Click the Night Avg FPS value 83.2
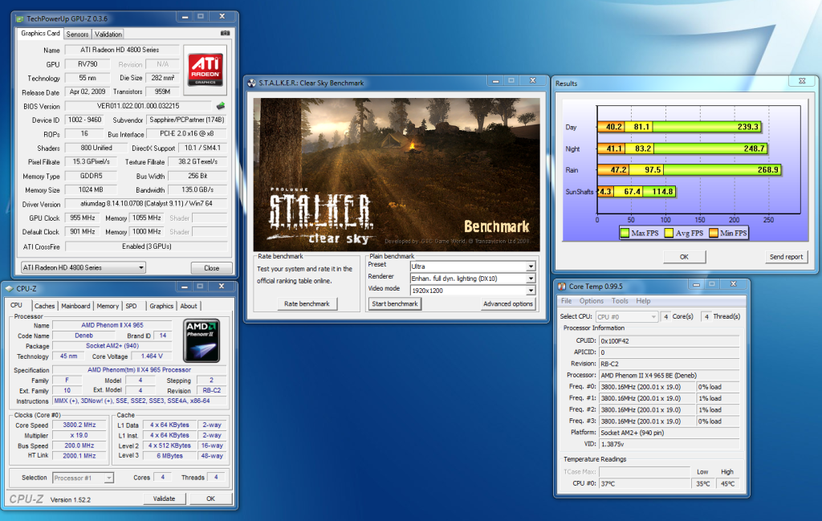Screen dimensions: 822x521 tap(643, 149)
